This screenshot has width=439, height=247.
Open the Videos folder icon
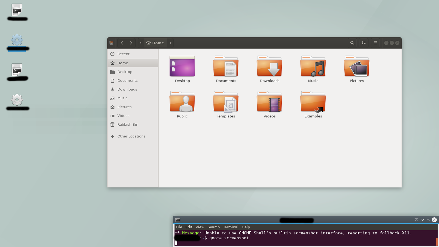coord(269,102)
